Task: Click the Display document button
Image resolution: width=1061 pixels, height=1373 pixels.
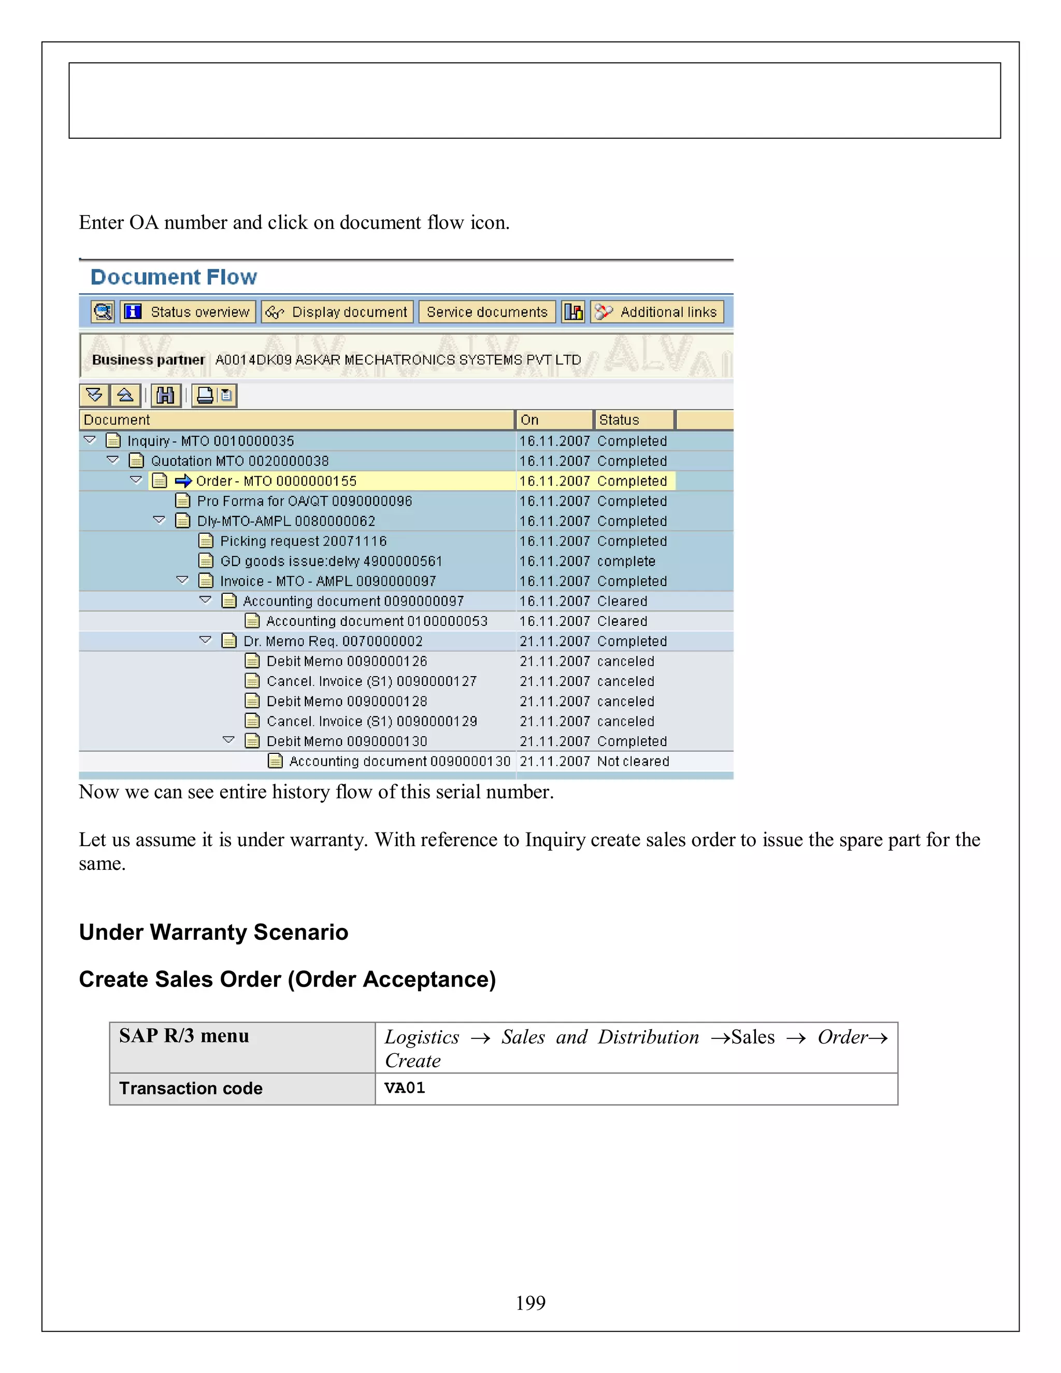Action: coord(337,312)
